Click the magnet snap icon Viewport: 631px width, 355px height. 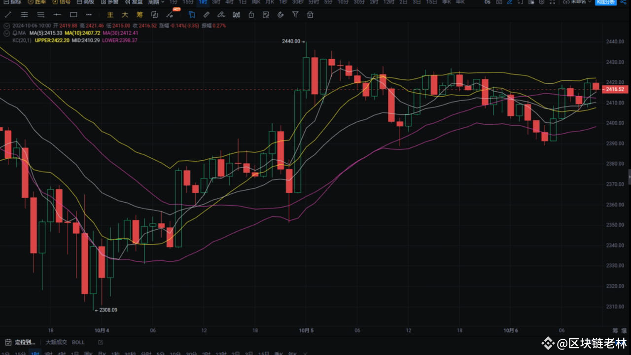coord(280,15)
